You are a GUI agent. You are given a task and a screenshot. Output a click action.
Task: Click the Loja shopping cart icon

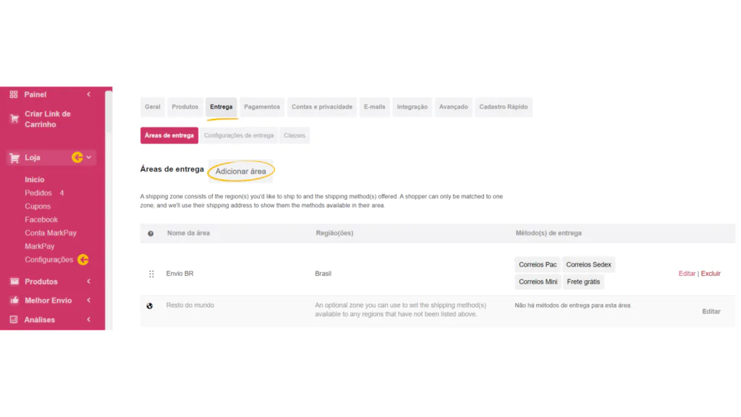tap(14, 158)
